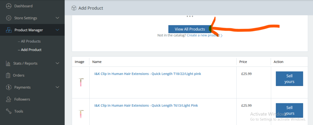Expand the Store Settings chevron
This screenshot has width=313, height=125.
[x=57, y=18]
